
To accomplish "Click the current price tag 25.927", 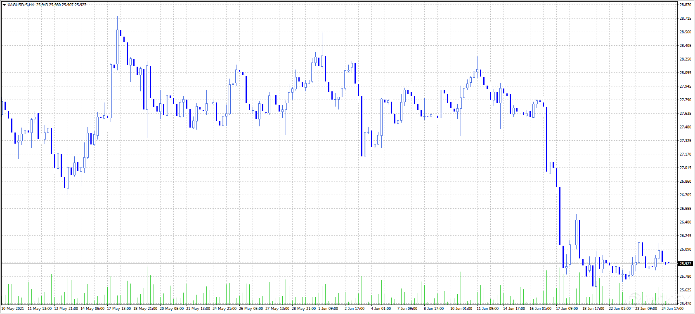I will (x=686, y=263).
